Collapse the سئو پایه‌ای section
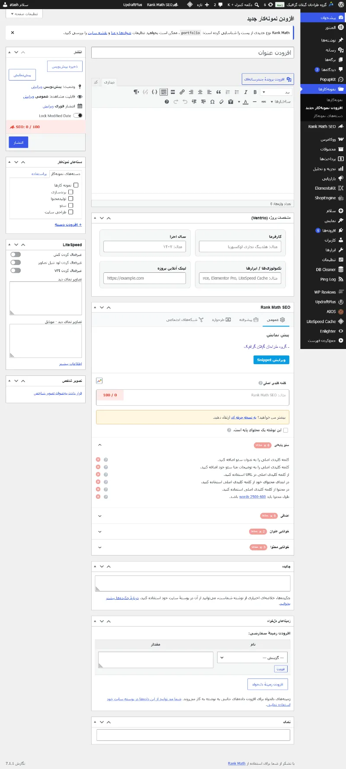 click(100, 445)
